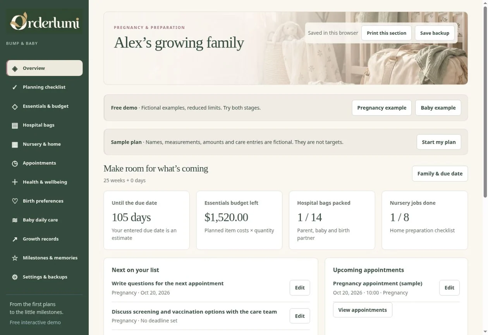Click the "Alex’s growing family" heading
The width and height of the screenshot is (488, 335).
[179, 43]
